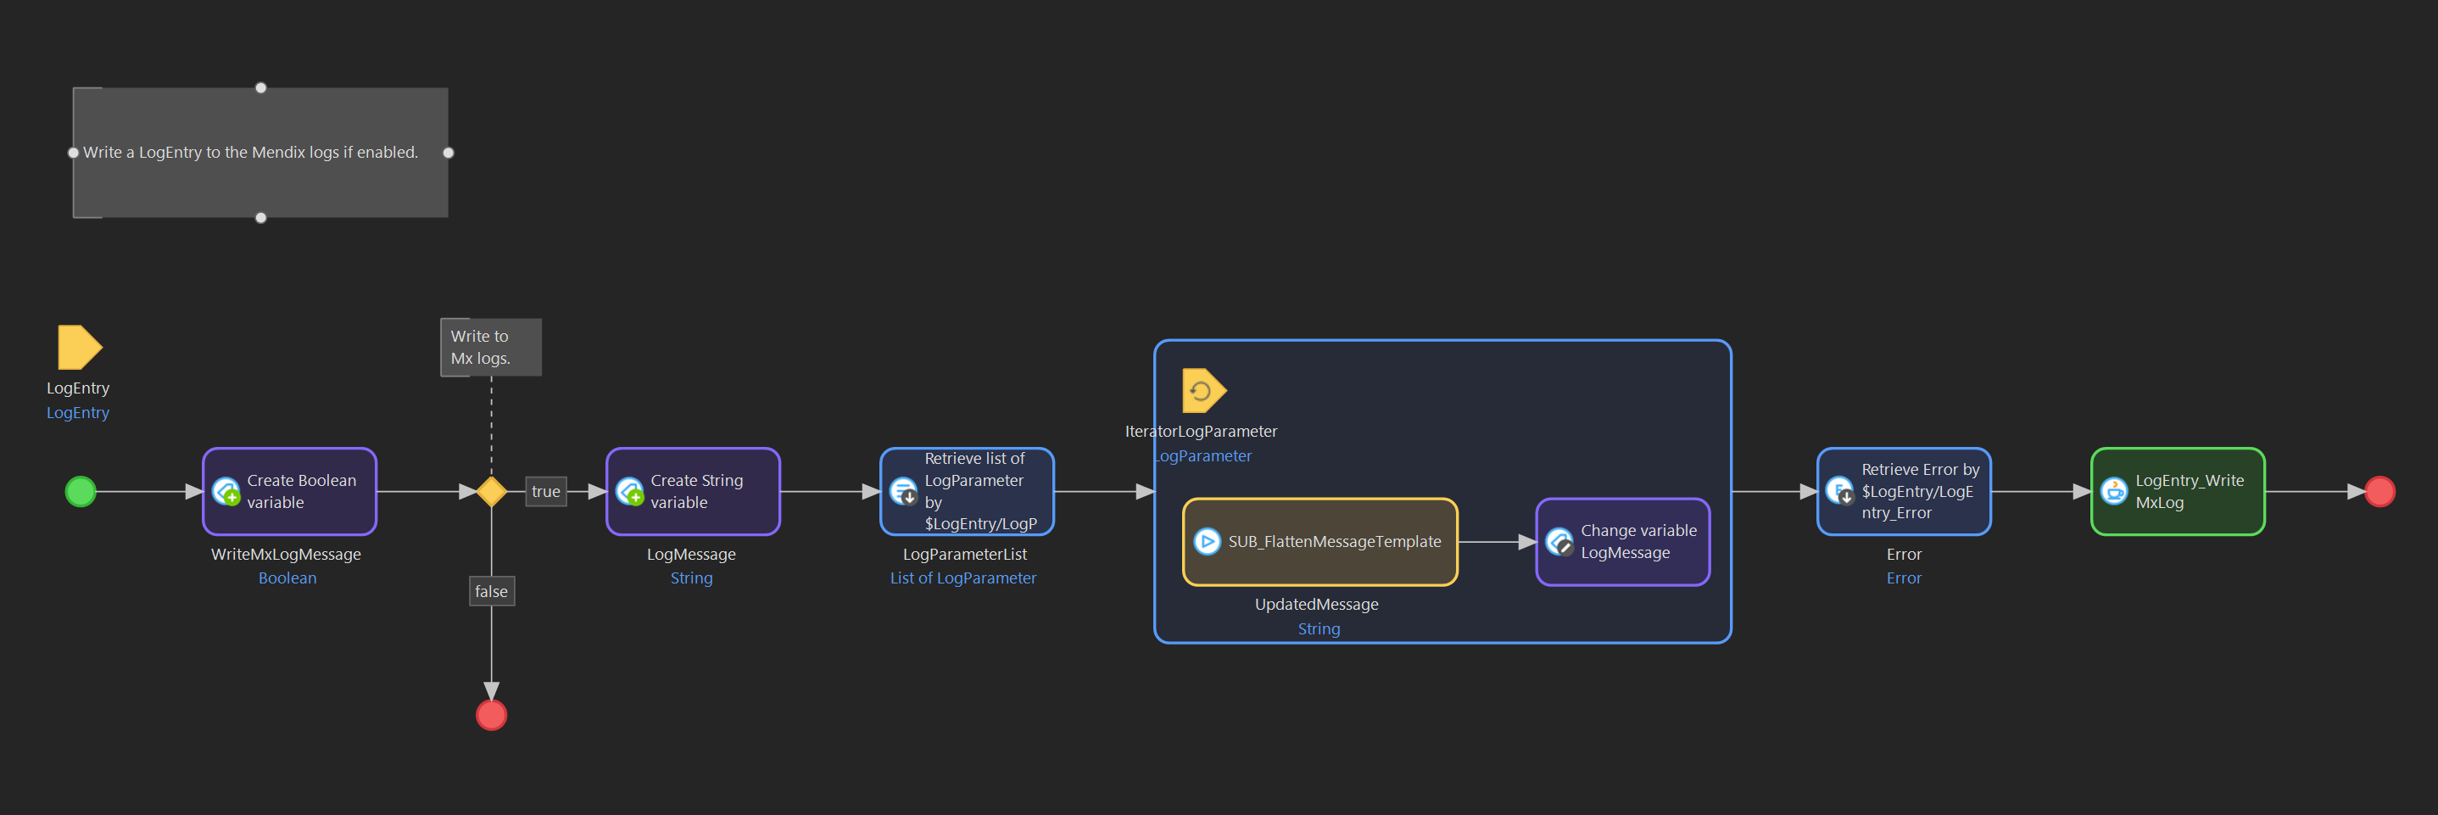Screen dimensions: 2438x815
Task: Select the Create Boolean variable activity icon
Action: pos(226,492)
